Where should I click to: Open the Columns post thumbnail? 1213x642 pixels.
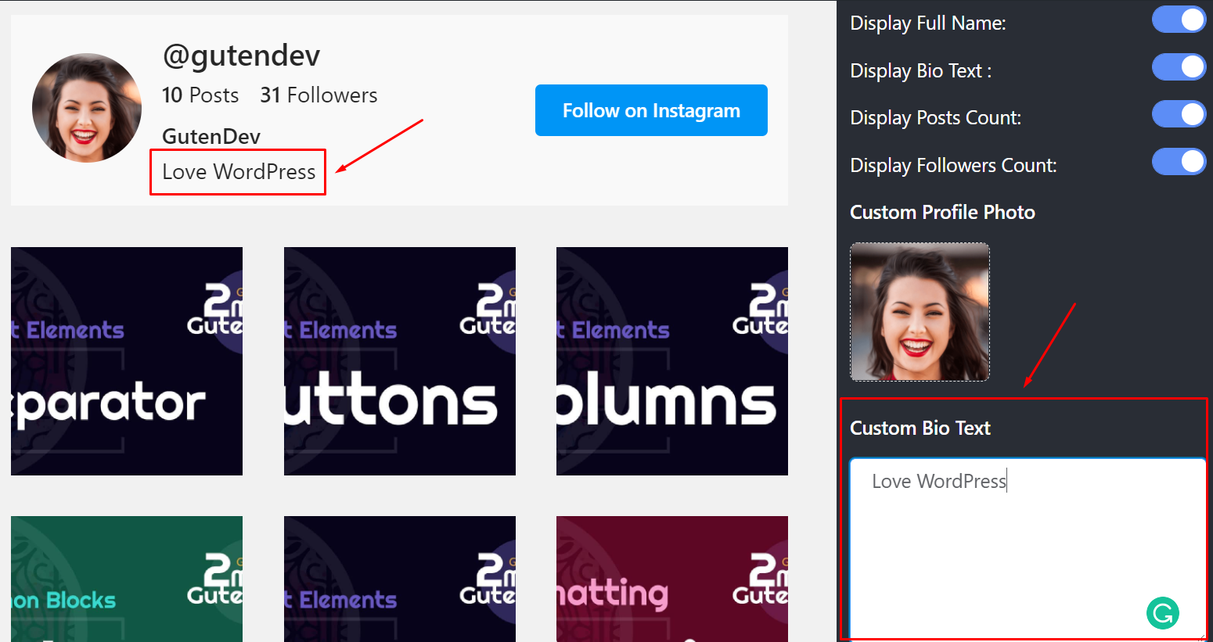[672, 361]
